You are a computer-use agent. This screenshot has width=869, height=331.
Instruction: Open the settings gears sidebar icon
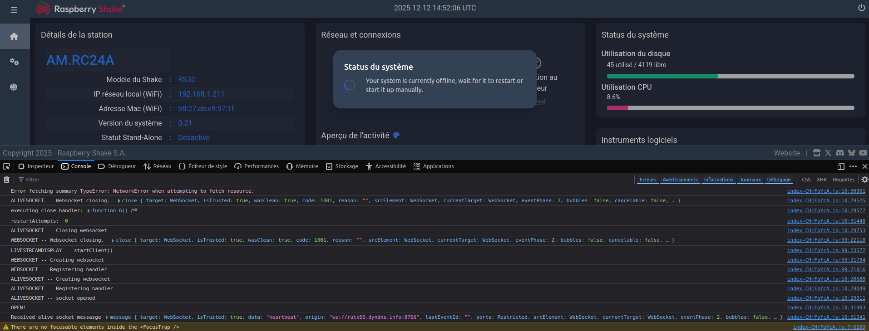14,62
